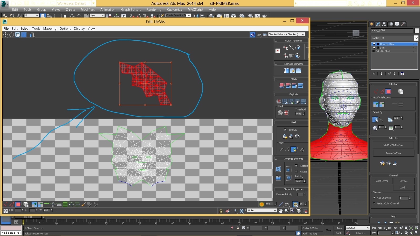420x236 pixels.
Task: Select Vertex sub-object mode in Edit UVWs bottom bar
Action: tap(6, 204)
